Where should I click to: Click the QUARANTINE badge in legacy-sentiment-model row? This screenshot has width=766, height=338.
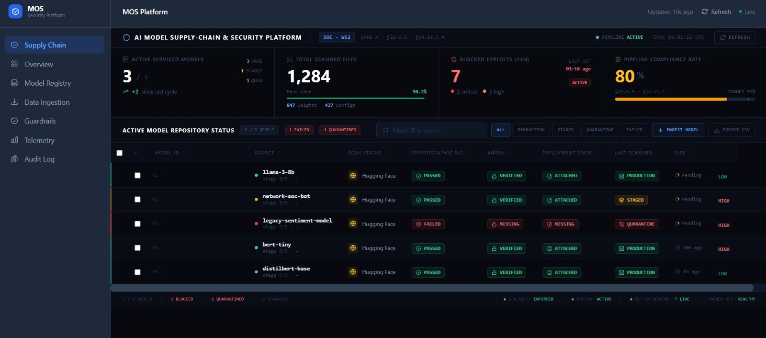pyautogui.click(x=637, y=224)
